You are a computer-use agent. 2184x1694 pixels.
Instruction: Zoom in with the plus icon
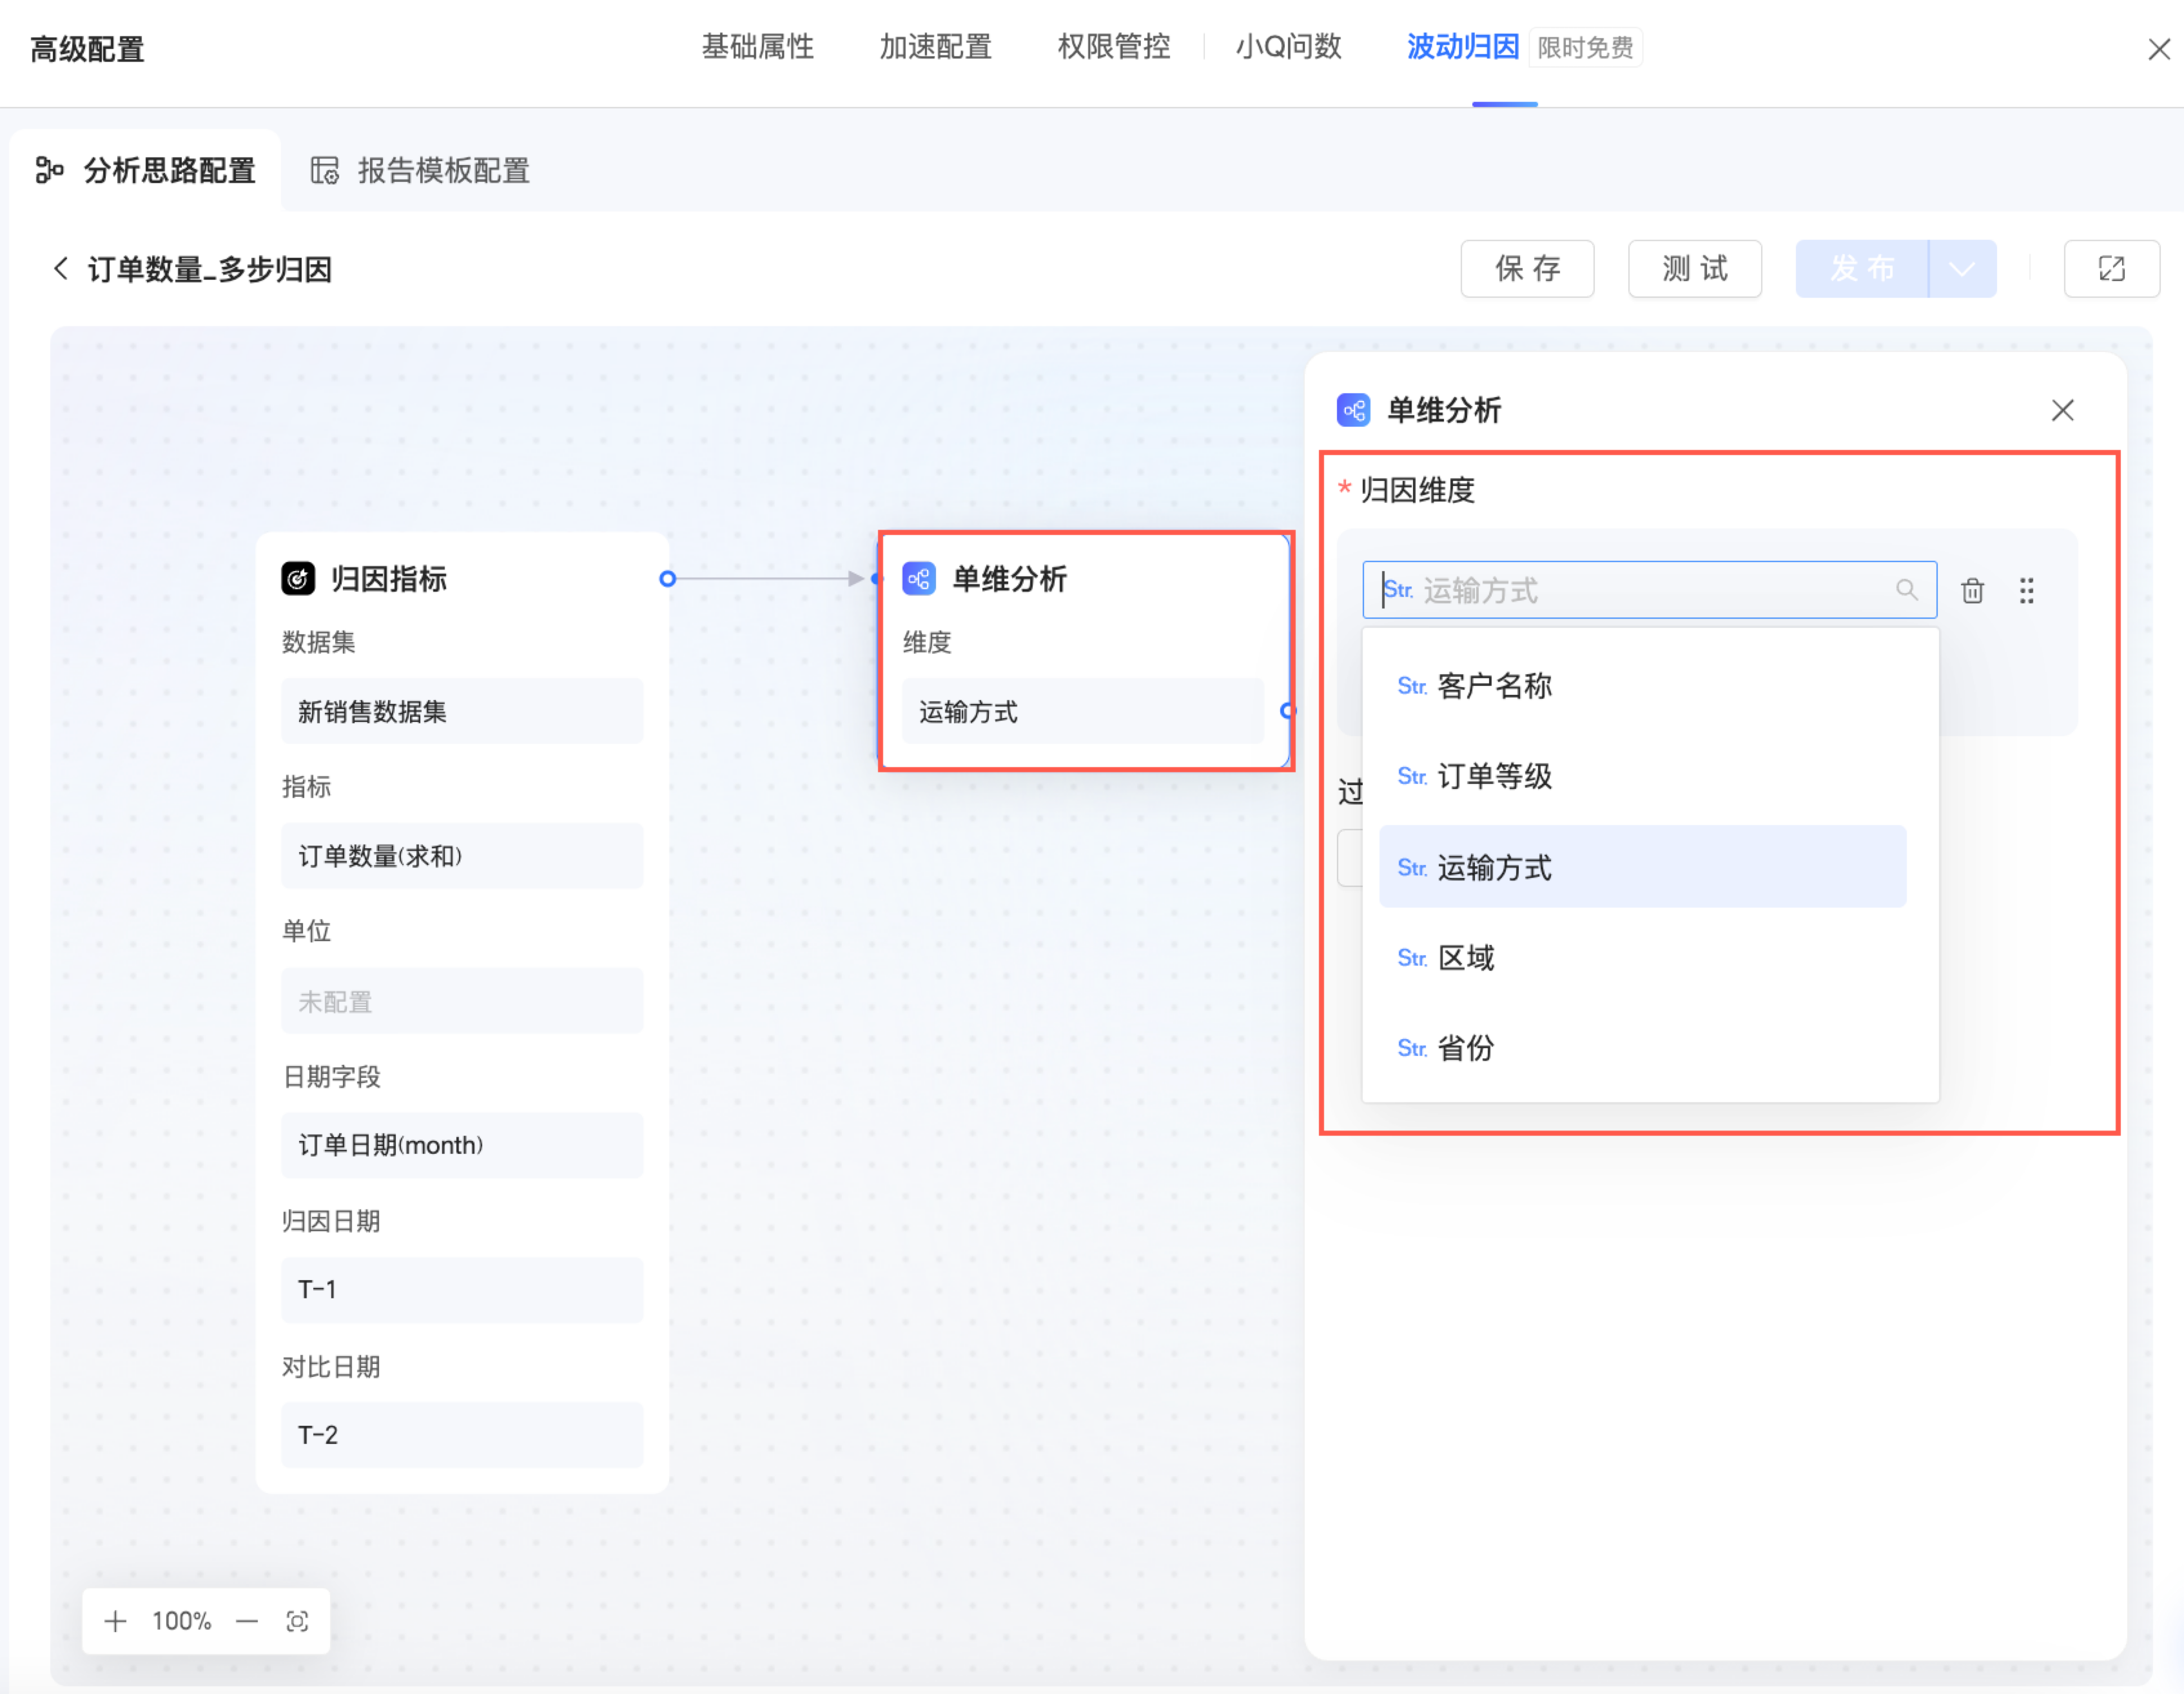(116, 1620)
